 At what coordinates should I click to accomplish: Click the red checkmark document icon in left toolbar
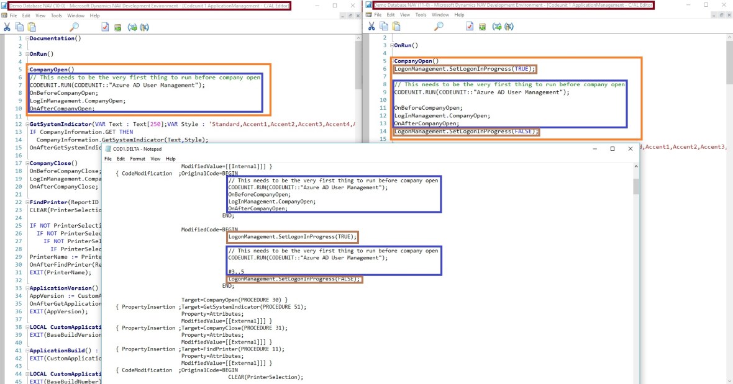pos(105,27)
